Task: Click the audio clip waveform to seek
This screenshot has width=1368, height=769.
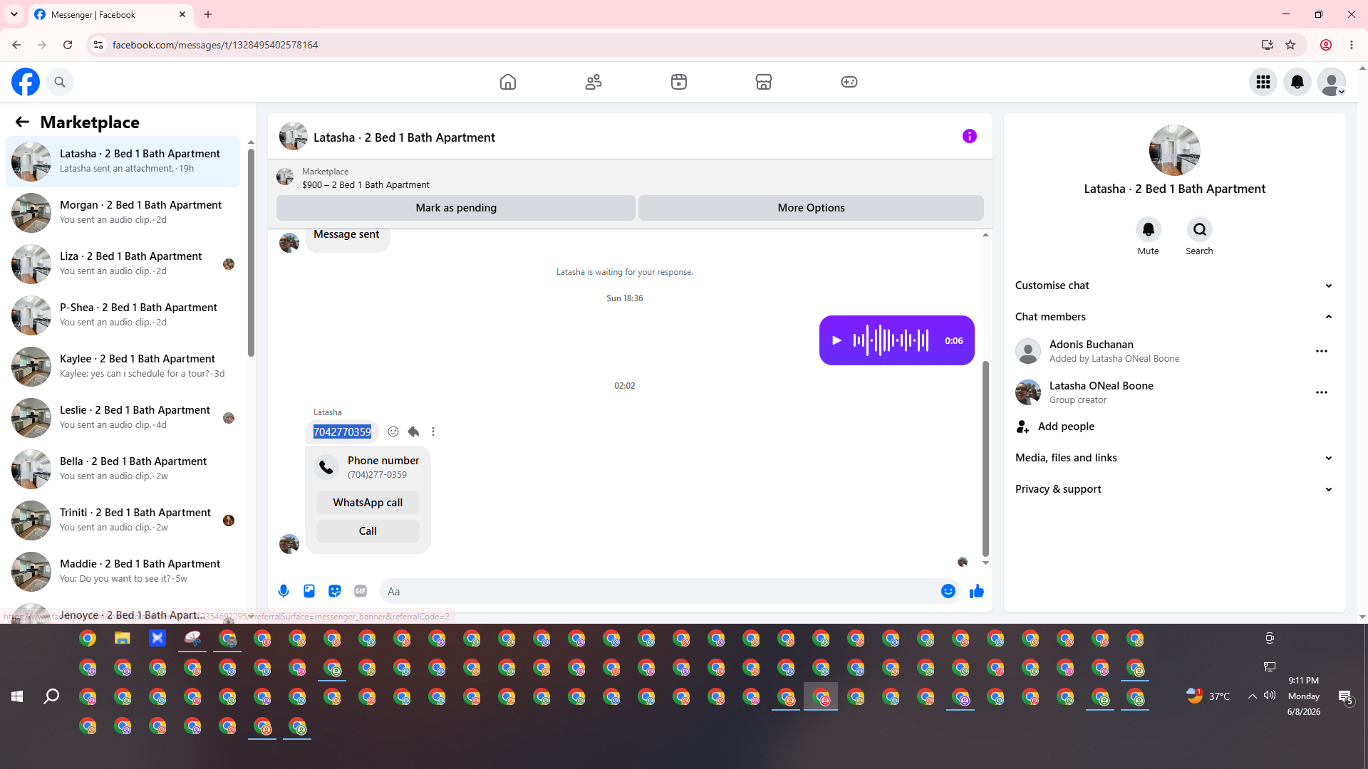Action: [x=891, y=340]
